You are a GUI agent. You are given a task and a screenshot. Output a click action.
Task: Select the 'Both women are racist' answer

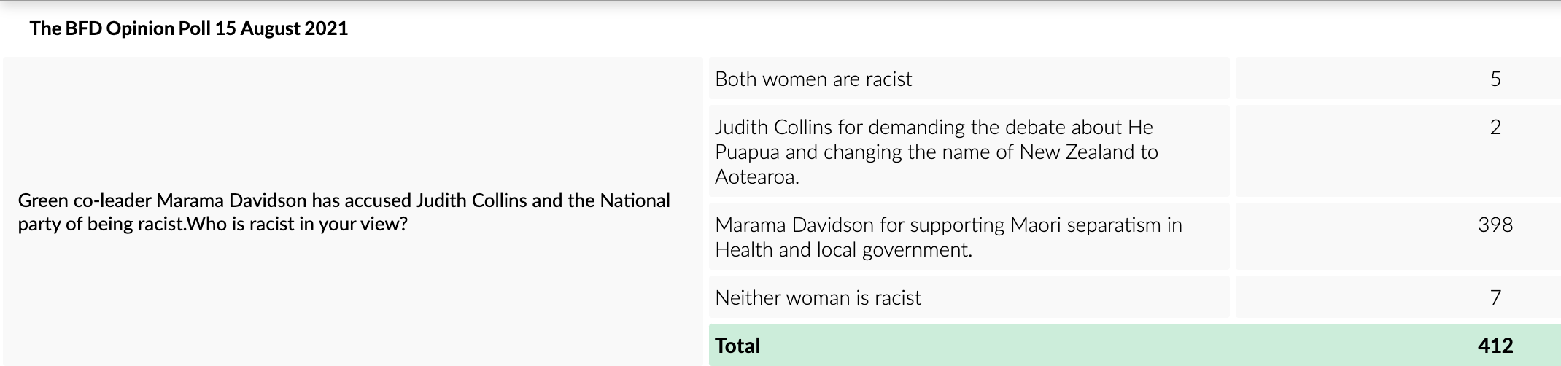(813, 79)
